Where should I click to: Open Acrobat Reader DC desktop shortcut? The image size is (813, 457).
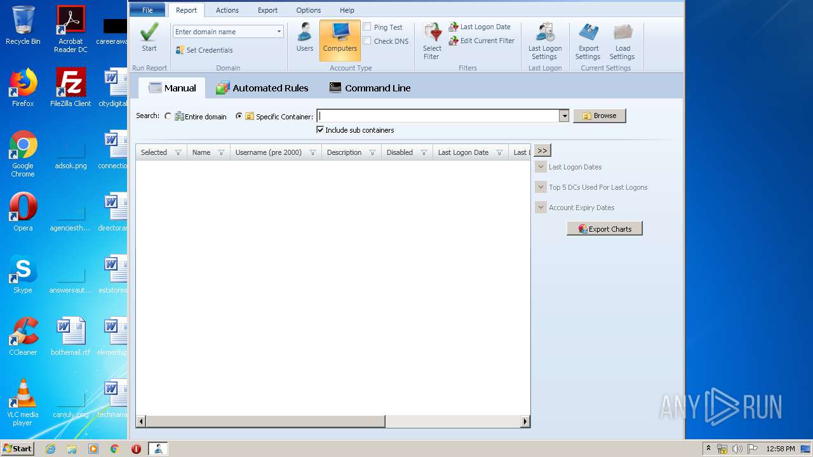(71, 29)
